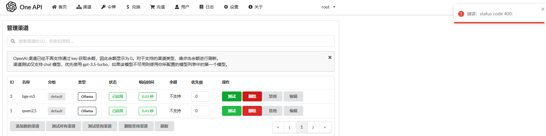
Task: Sort table by 响应时间 column header
Action: click(x=146, y=82)
